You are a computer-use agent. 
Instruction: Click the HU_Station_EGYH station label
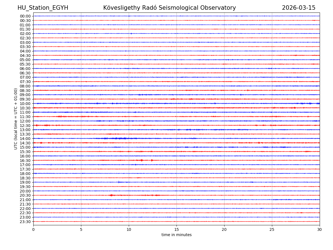pos(43,8)
